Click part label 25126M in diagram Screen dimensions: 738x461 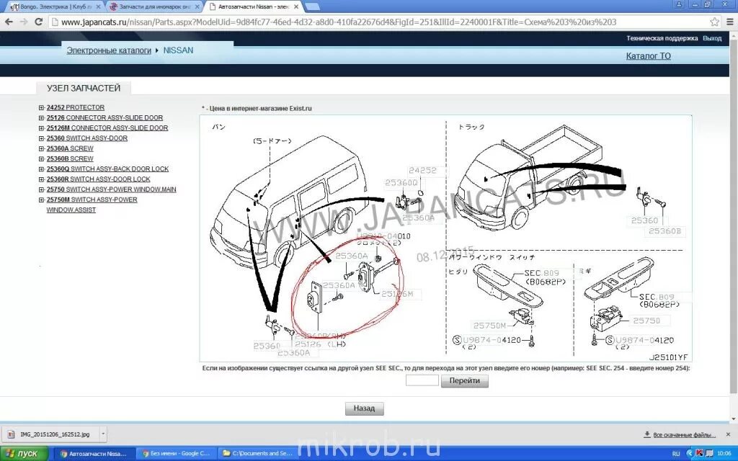pos(397,294)
